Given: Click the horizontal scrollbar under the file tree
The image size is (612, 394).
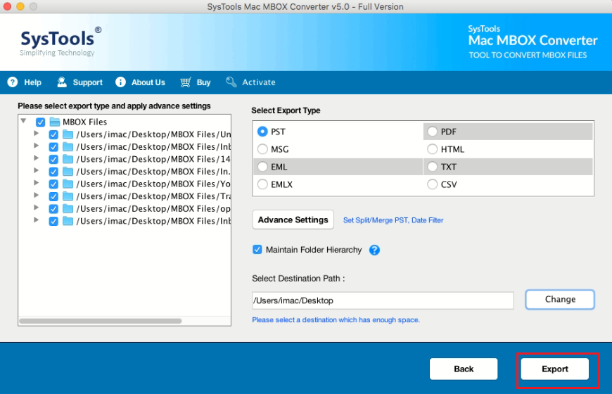Looking at the screenshot, I should coord(101,321).
